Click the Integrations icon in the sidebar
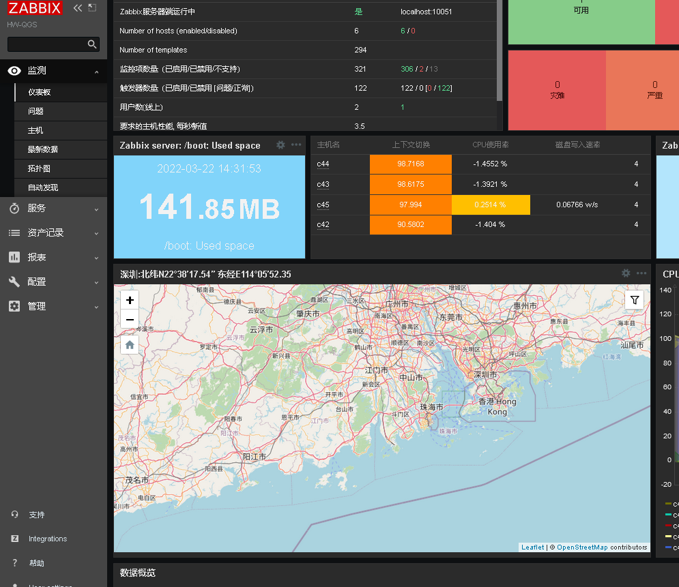 click(x=14, y=539)
